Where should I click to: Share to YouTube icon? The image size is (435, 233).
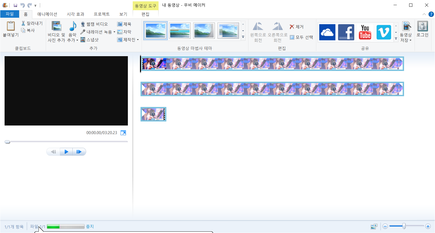pyautogui.click(x=365, y=32)
